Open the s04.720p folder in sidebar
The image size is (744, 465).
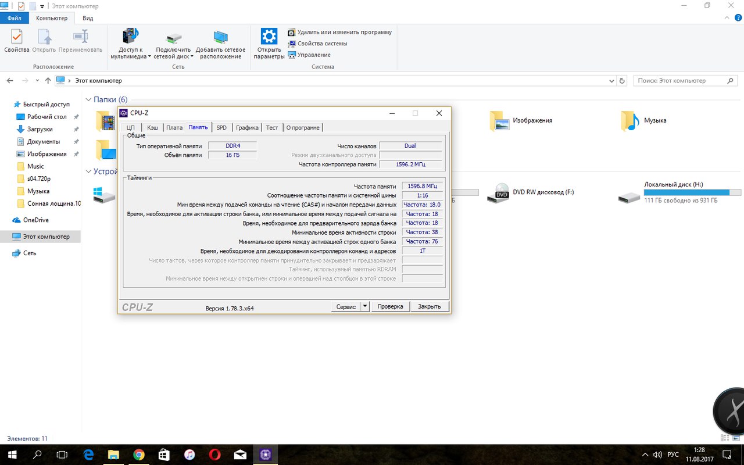point(40,178)
